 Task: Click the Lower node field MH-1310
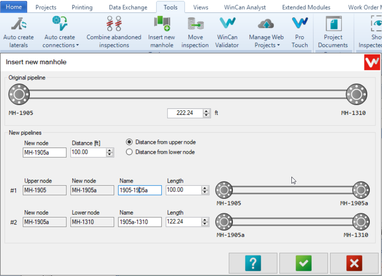pos(92,222)
